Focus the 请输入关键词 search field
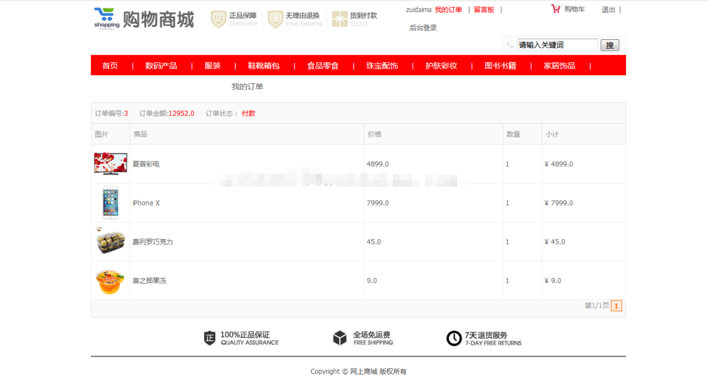This screenshot has width=708, height=391. pos(557,45)
